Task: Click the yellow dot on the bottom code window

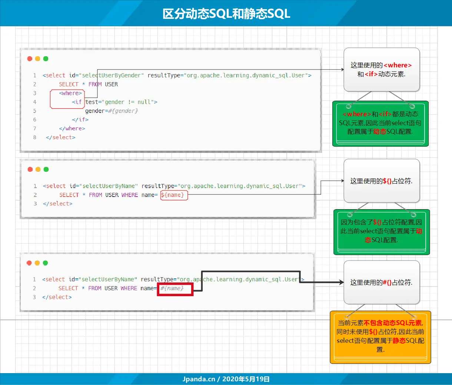Action: pyautogui.click(x=38, y=263)
